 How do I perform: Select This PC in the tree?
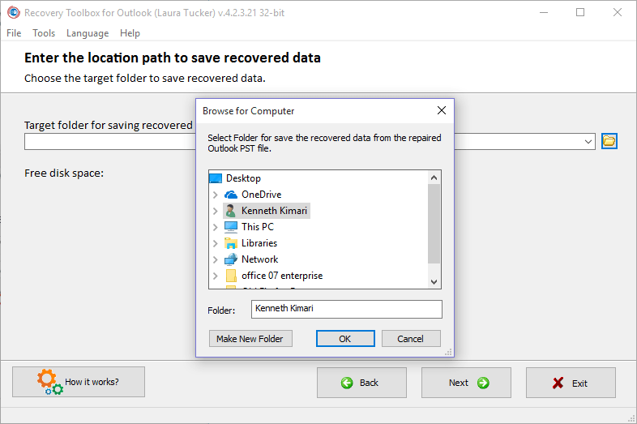tap(258, 227)
